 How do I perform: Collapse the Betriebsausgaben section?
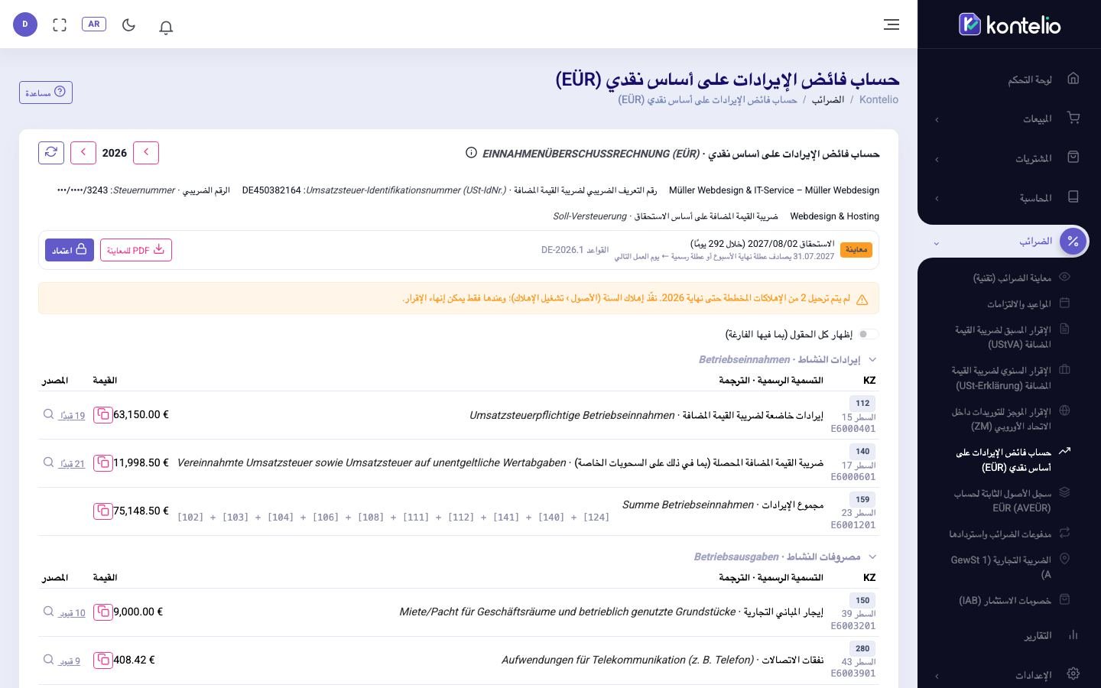point(872,557)
